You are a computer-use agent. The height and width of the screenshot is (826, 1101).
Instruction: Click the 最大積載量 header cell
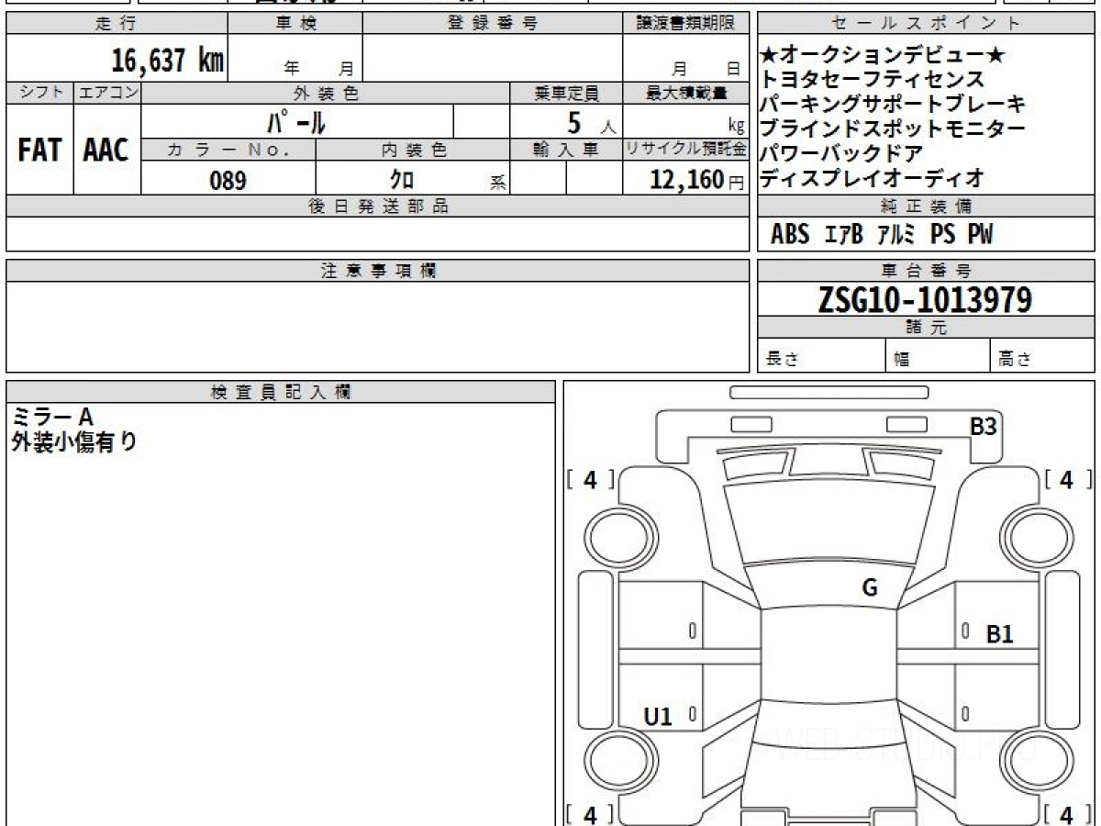tap(685, 93)
